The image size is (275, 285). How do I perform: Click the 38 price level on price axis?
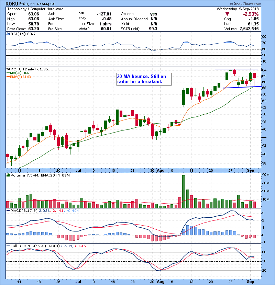(x=264, y=163)
